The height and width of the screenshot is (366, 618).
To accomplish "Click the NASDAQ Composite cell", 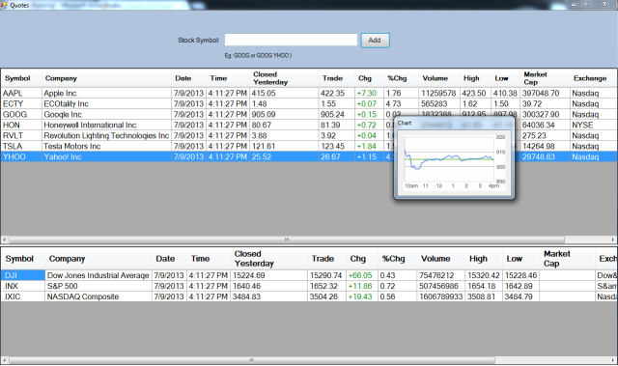I will point(98,296).
